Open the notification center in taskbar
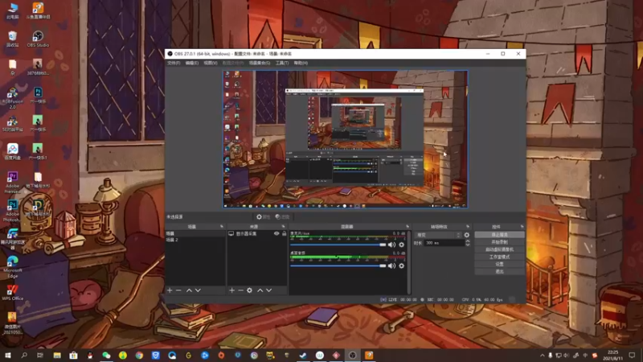 click(632, 355)
